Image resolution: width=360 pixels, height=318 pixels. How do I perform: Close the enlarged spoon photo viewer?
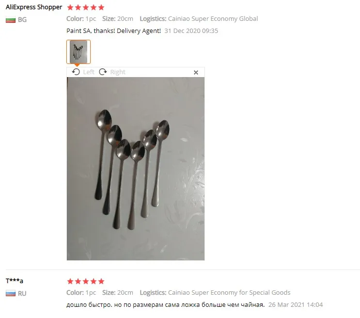pos(196,73)
